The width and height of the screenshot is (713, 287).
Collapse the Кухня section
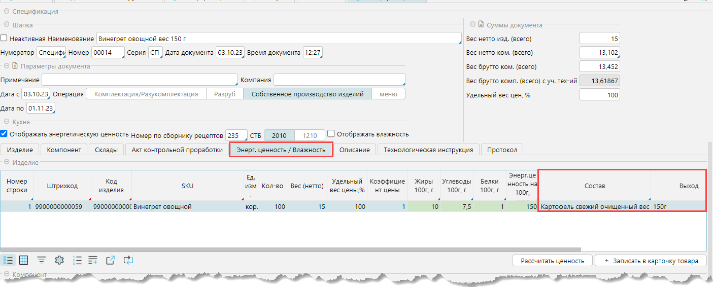tap(6, 122)
